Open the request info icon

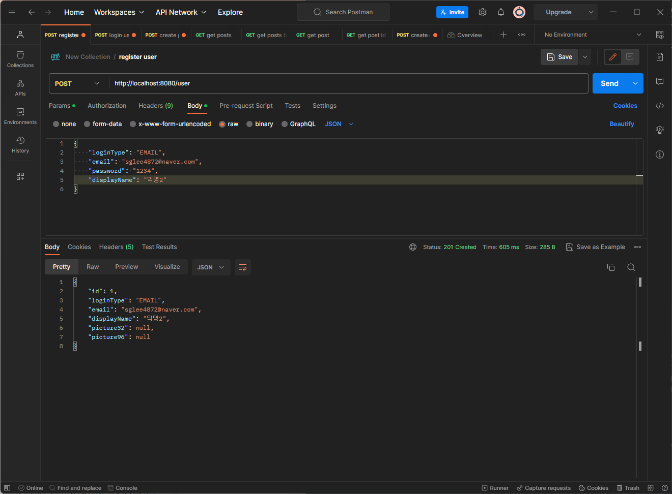click(660, 155)
